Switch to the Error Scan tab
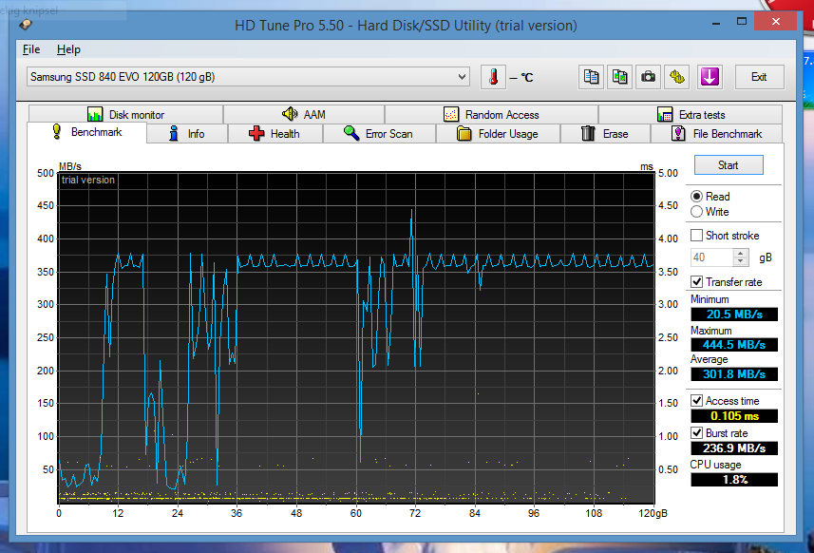Image resolution: width=814 pixels, height=553 pixels. 379,133
